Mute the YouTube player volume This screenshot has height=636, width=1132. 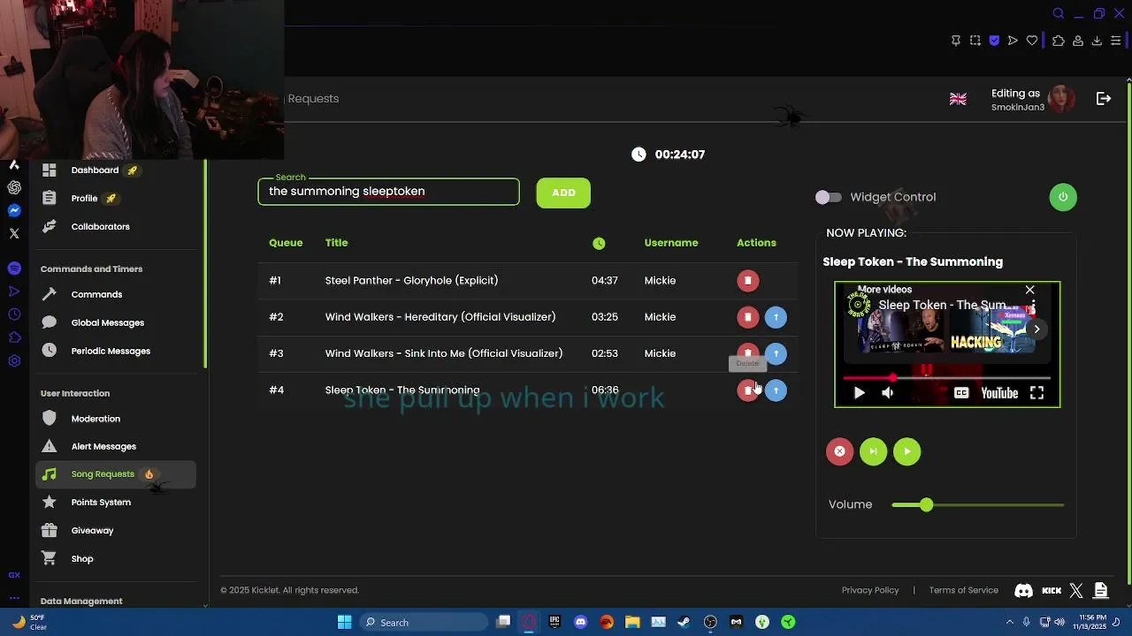[x=887, y=393]
